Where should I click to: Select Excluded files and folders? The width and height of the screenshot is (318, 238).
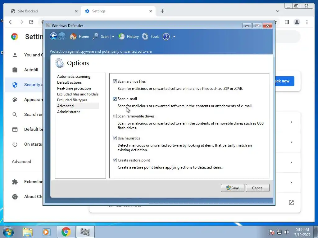(x=78, y=94)
